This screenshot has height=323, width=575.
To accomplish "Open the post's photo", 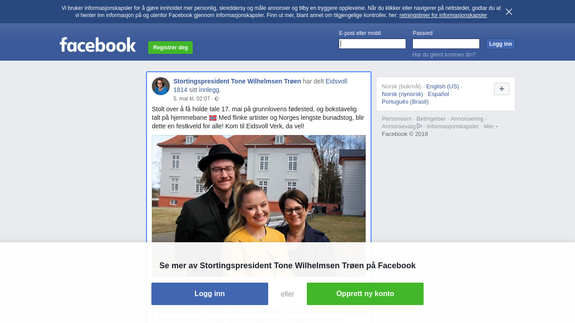I will pos(259,188).
